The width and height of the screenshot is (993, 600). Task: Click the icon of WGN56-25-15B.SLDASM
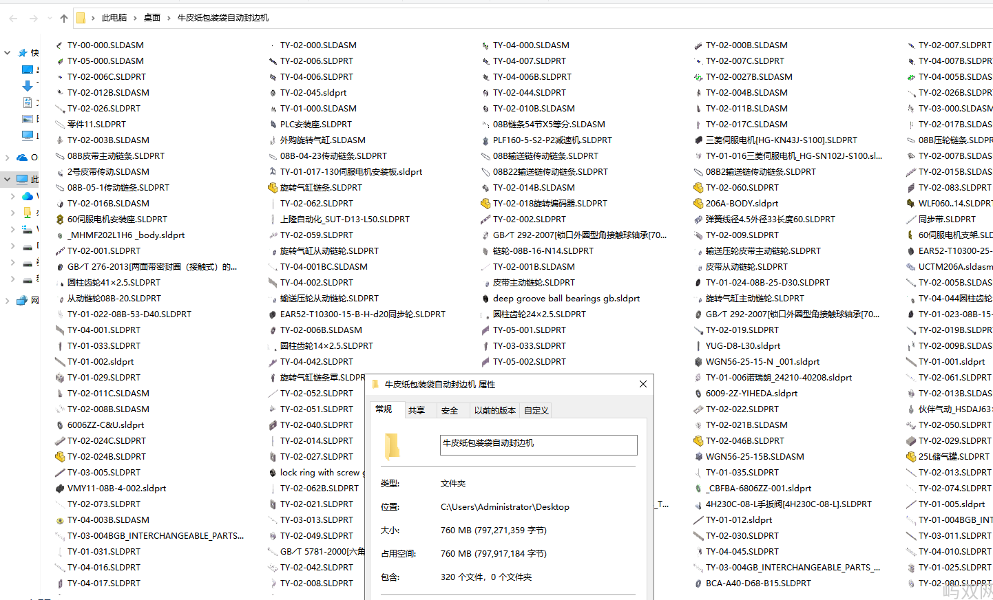click(x=698, y=457)
